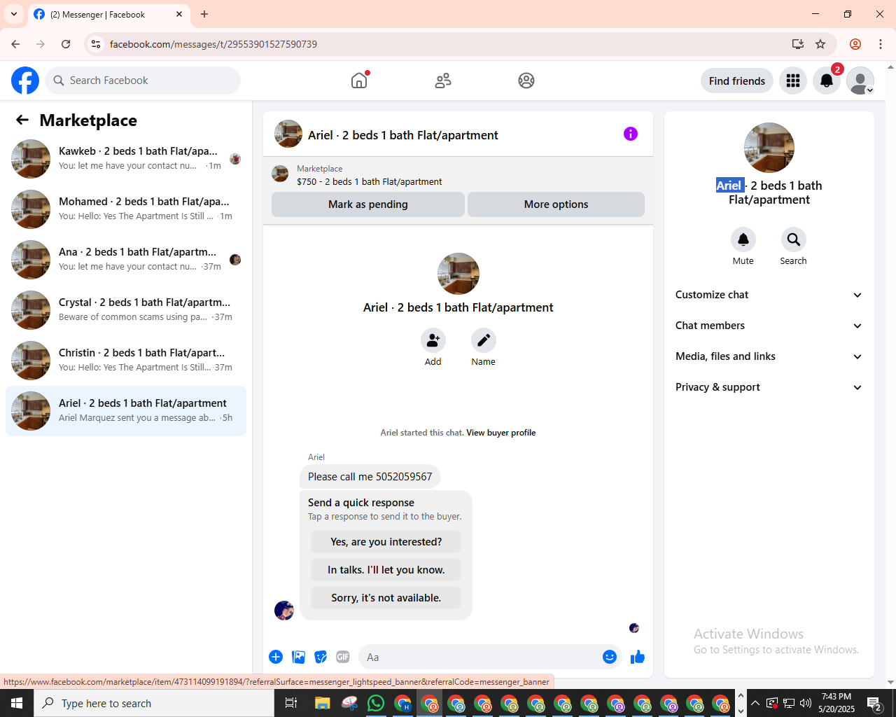896x717 pixels.
Task: Open Chrome tab search dropdown arrow
Action: pyautogui.click(x=14, y=14)
